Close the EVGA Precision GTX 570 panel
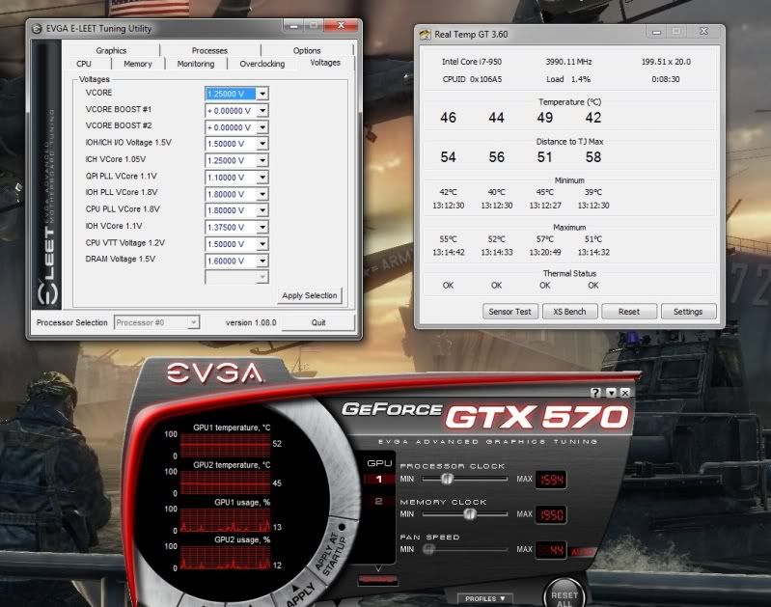 click(625, 392)
